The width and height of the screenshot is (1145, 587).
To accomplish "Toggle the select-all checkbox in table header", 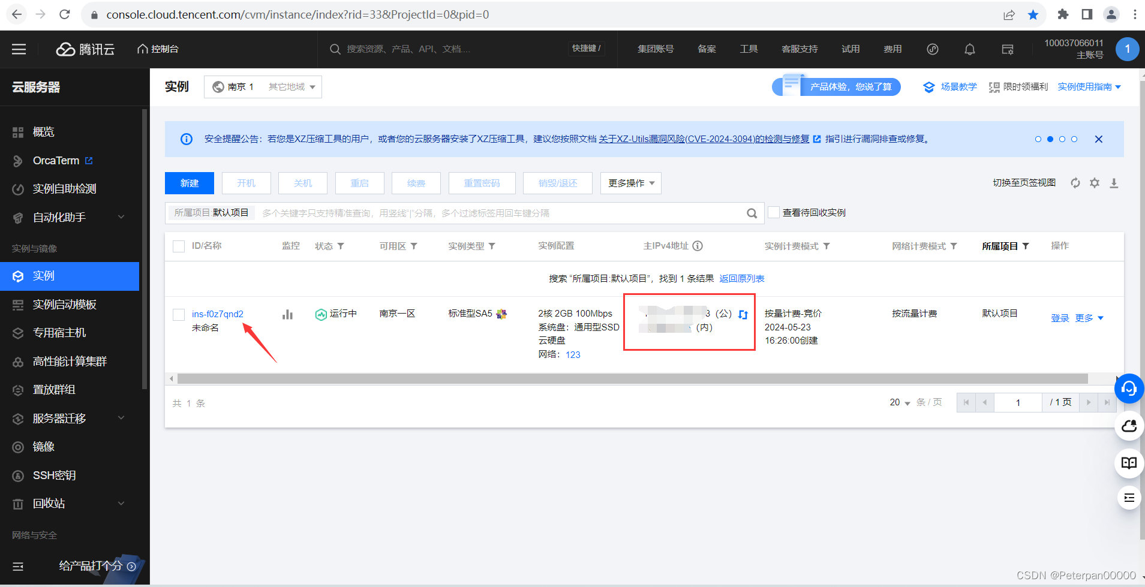I will point(179,246).
